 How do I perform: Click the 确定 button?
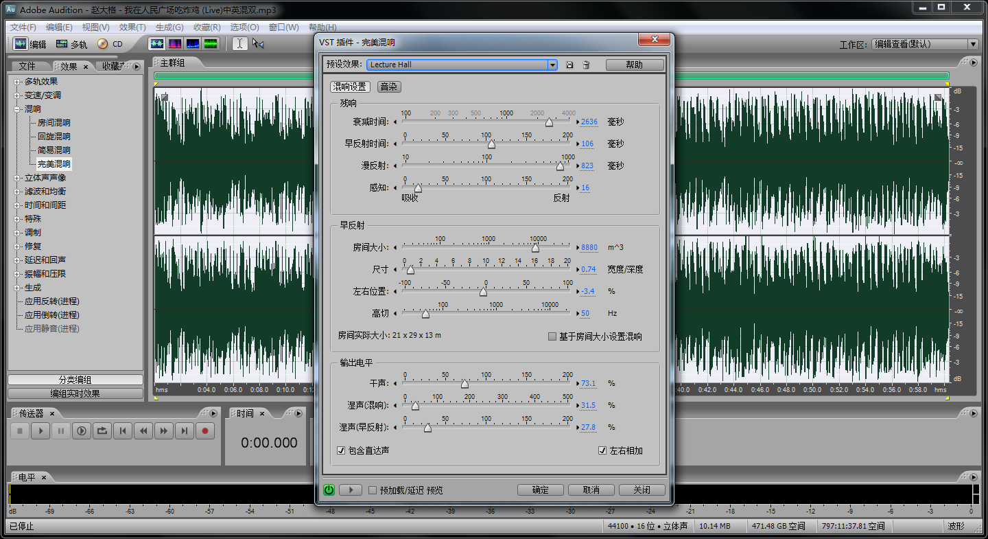click(541, 490)
